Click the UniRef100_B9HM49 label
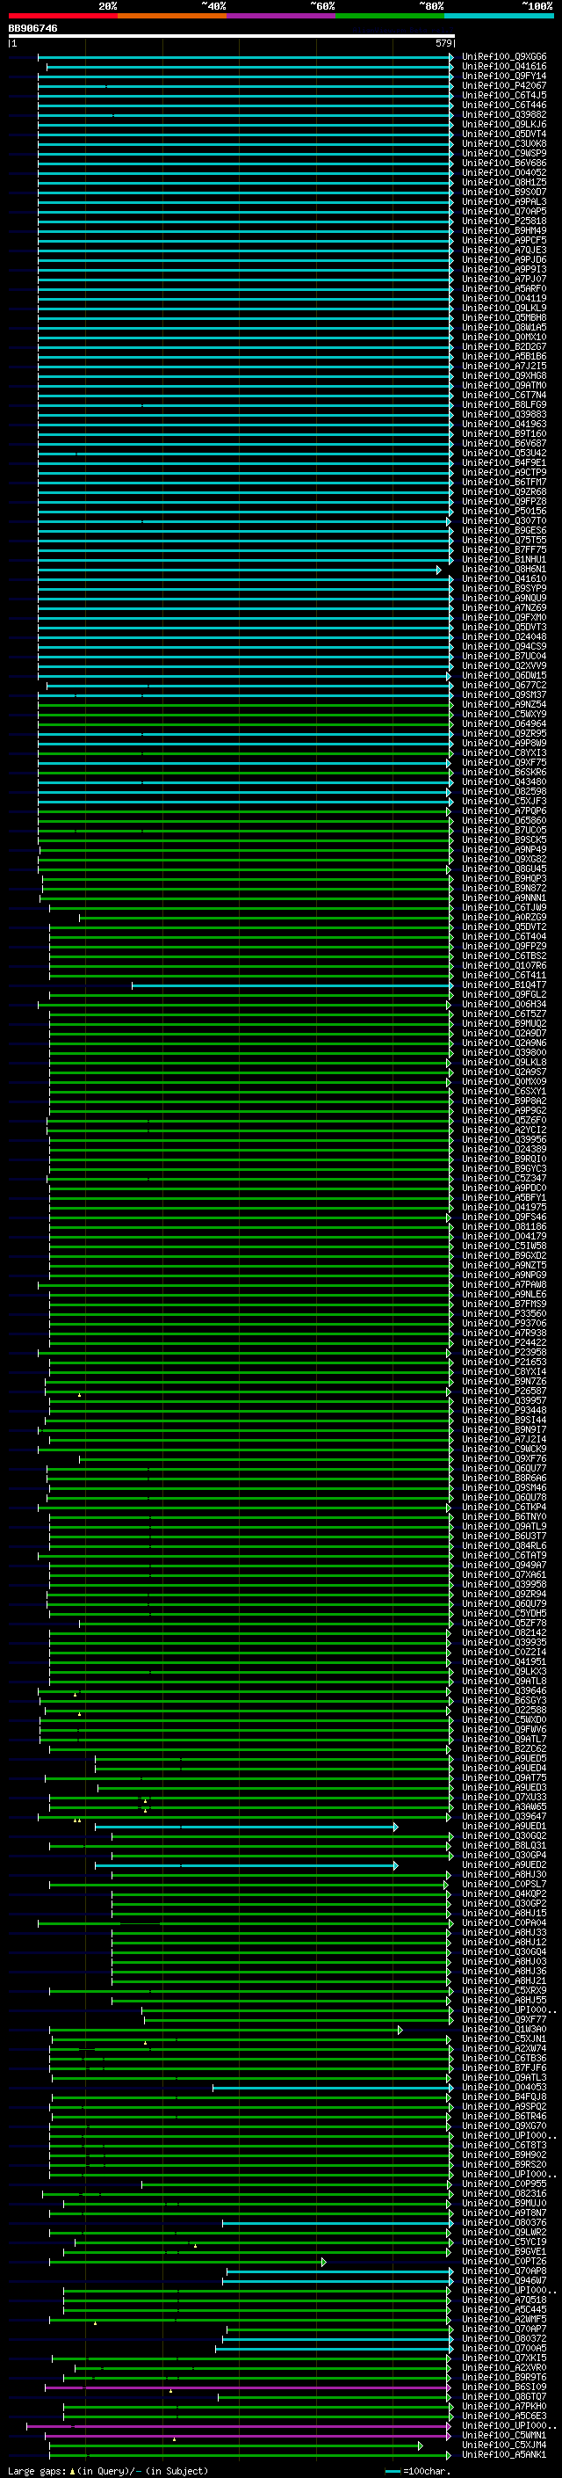Viewport: 562px width, 2478px height. pos(504,231)
